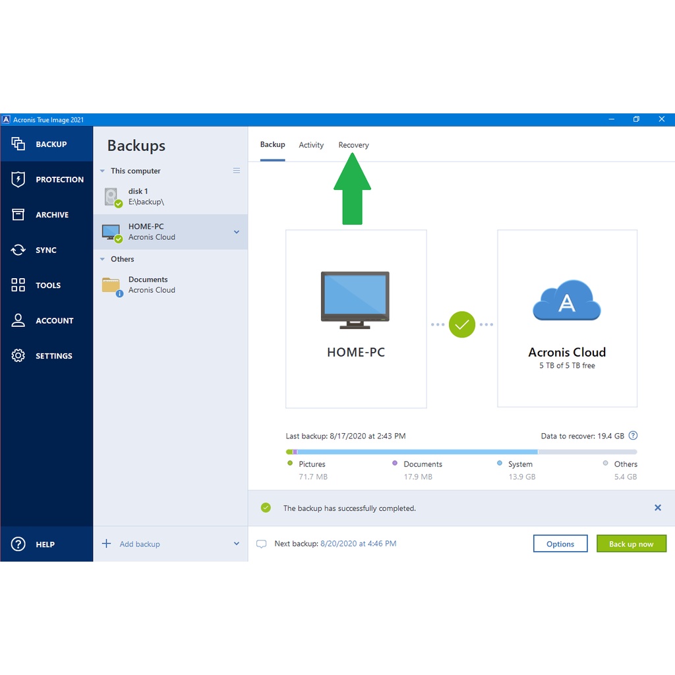Open the Sync section

[47, 250]
